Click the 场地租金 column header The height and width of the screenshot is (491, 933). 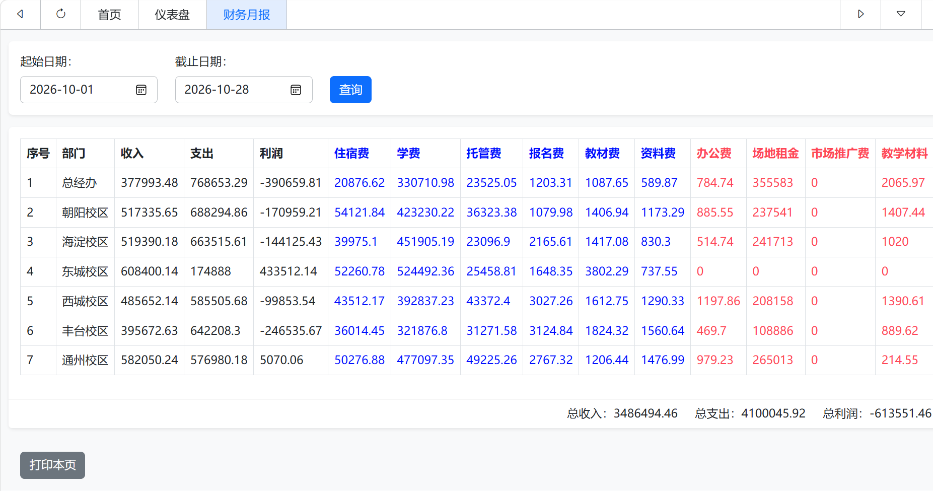click(775, 153)
